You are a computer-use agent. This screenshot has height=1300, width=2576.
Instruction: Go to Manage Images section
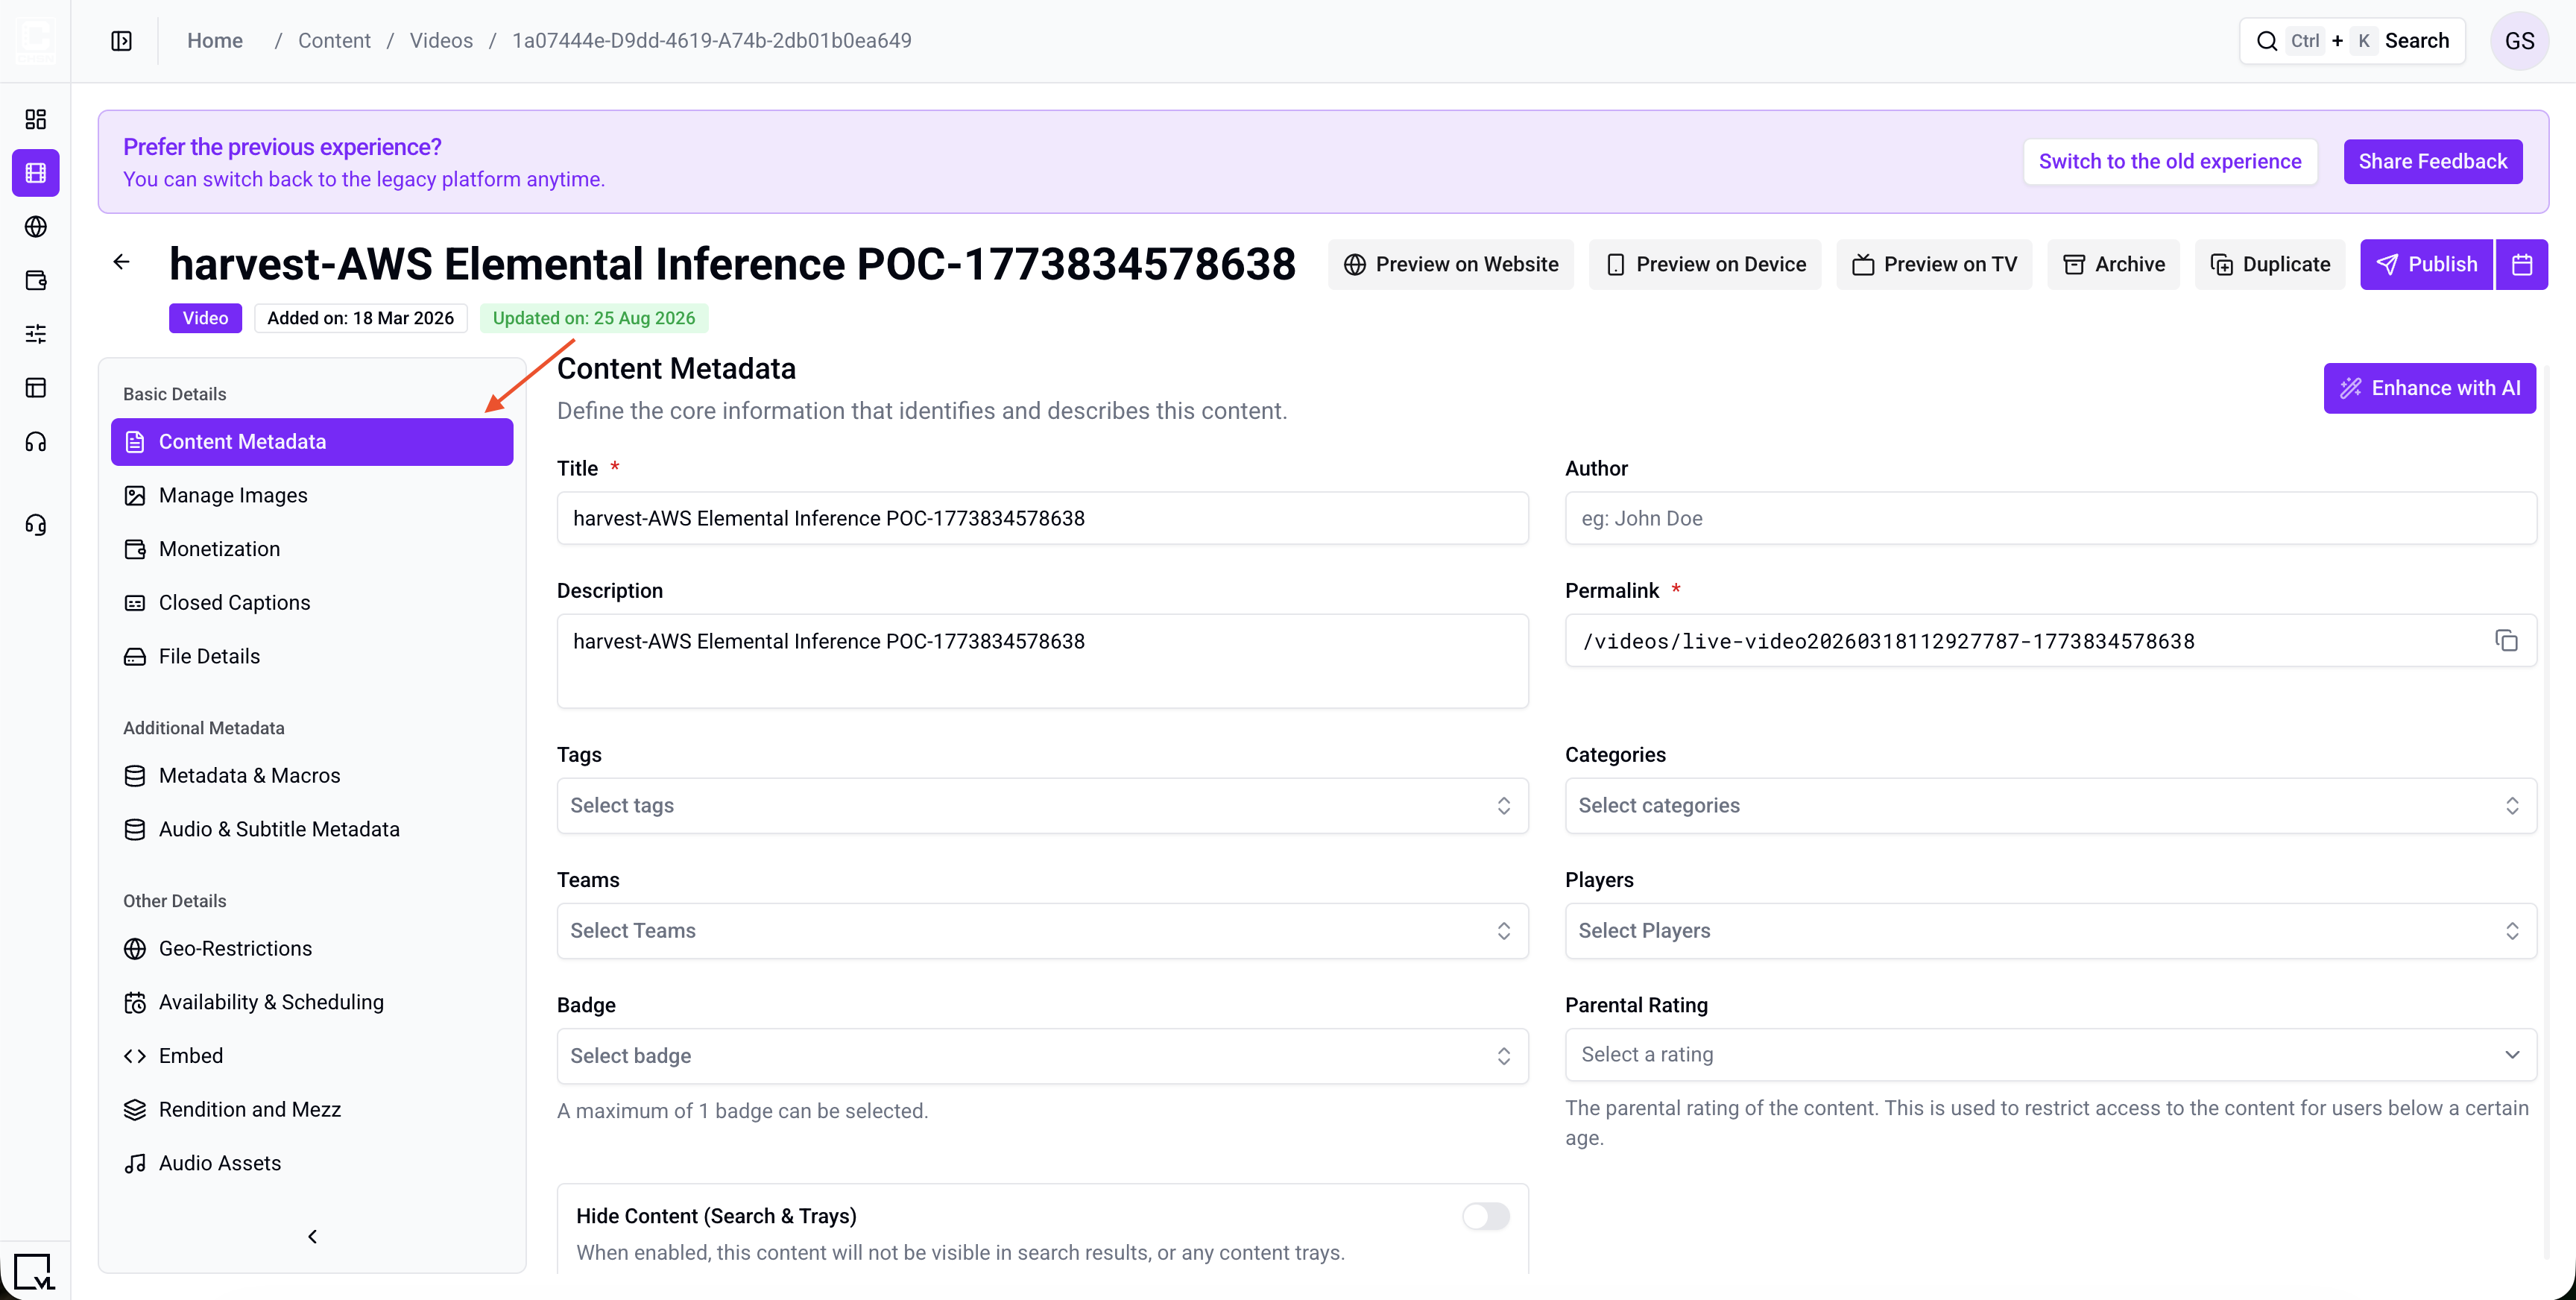(312, 495)
